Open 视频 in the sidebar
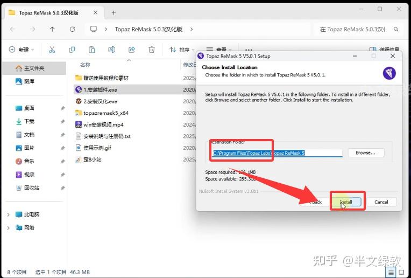This screenshot has height=278, width=411. [x=29, y=175]
